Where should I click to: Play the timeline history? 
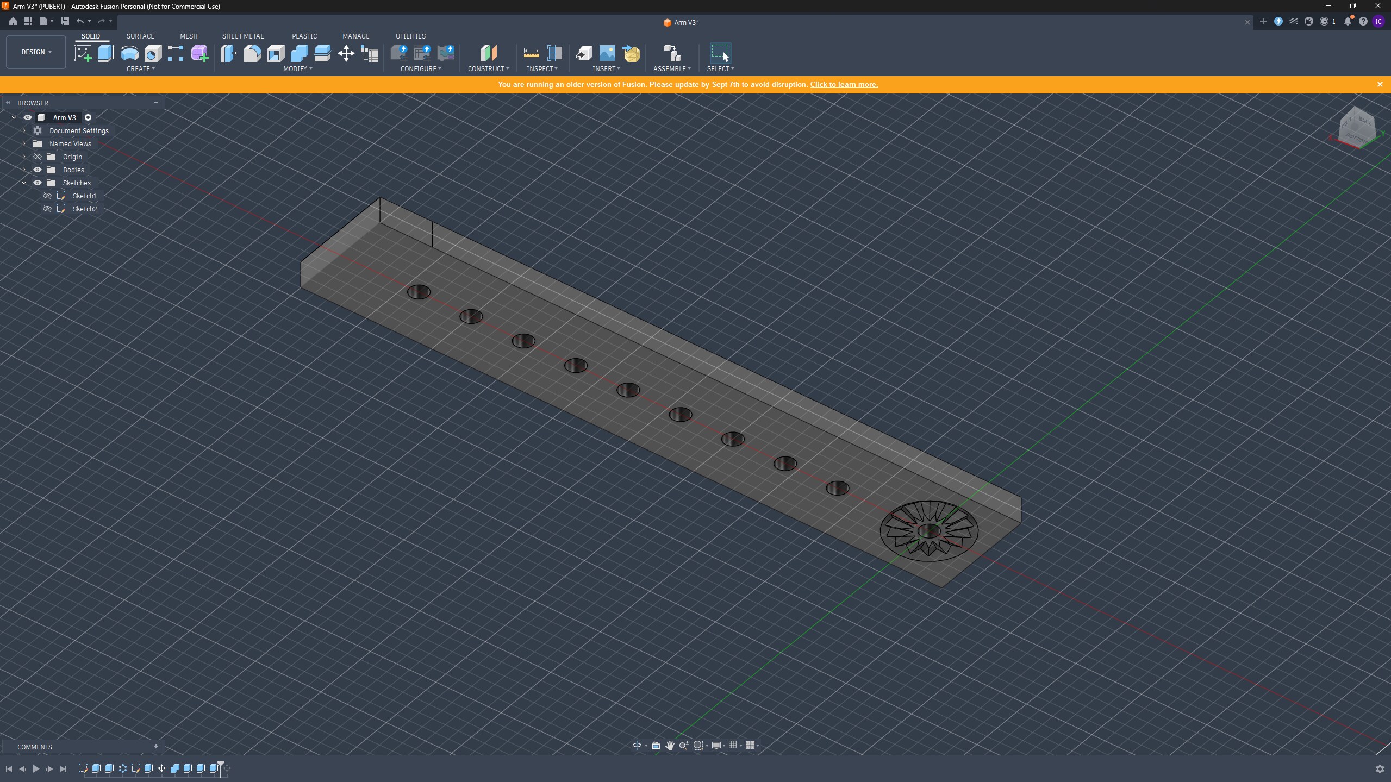(x=36, y=768)
